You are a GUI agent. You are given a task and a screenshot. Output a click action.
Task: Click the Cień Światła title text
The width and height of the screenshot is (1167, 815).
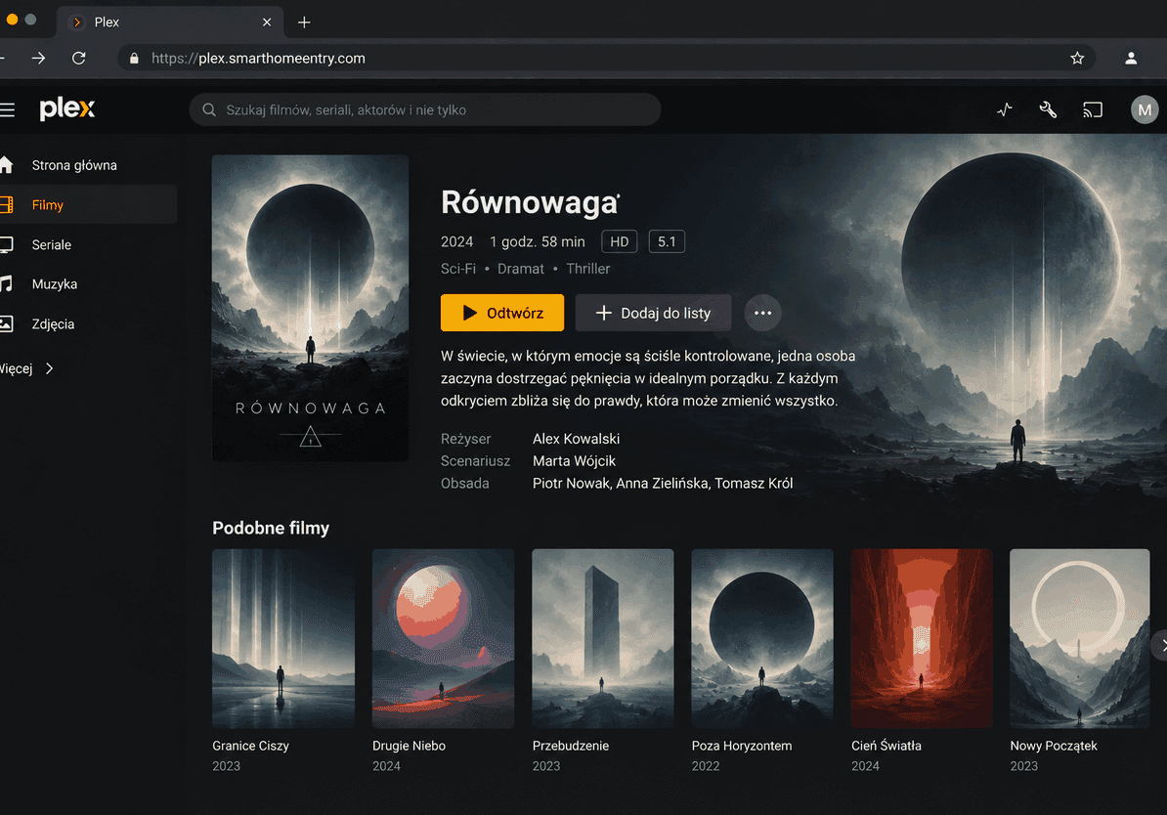(x=886, y=746)
